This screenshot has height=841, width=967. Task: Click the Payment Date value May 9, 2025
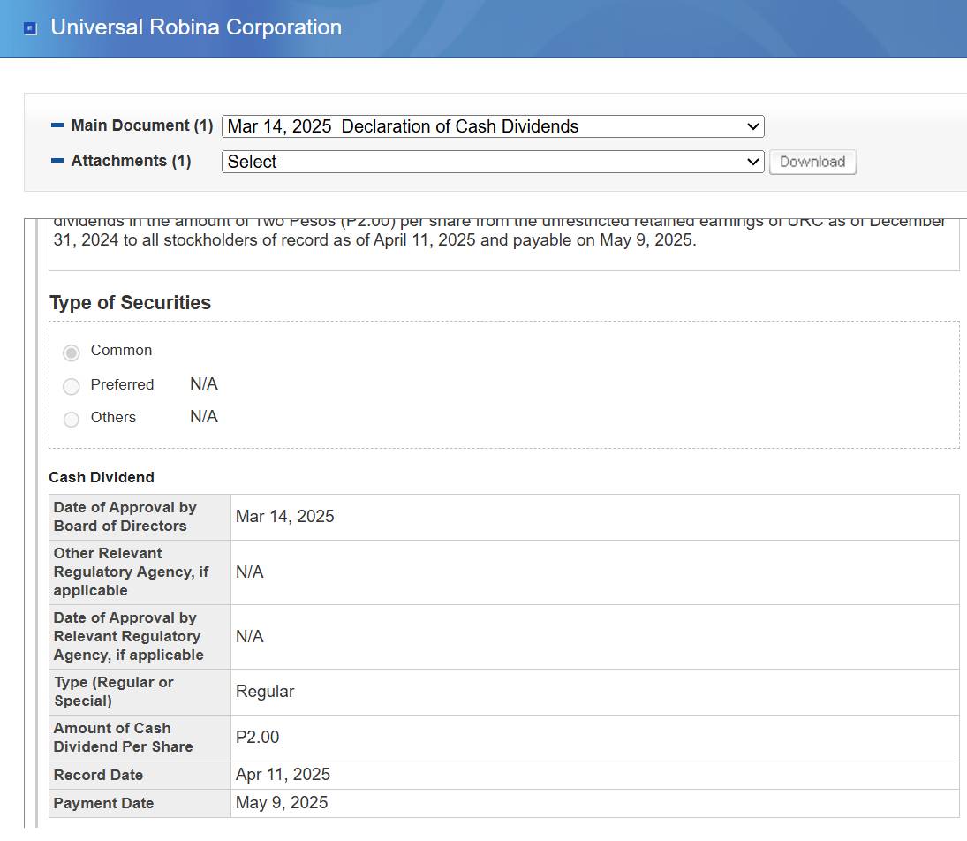(x=282, y=803)
